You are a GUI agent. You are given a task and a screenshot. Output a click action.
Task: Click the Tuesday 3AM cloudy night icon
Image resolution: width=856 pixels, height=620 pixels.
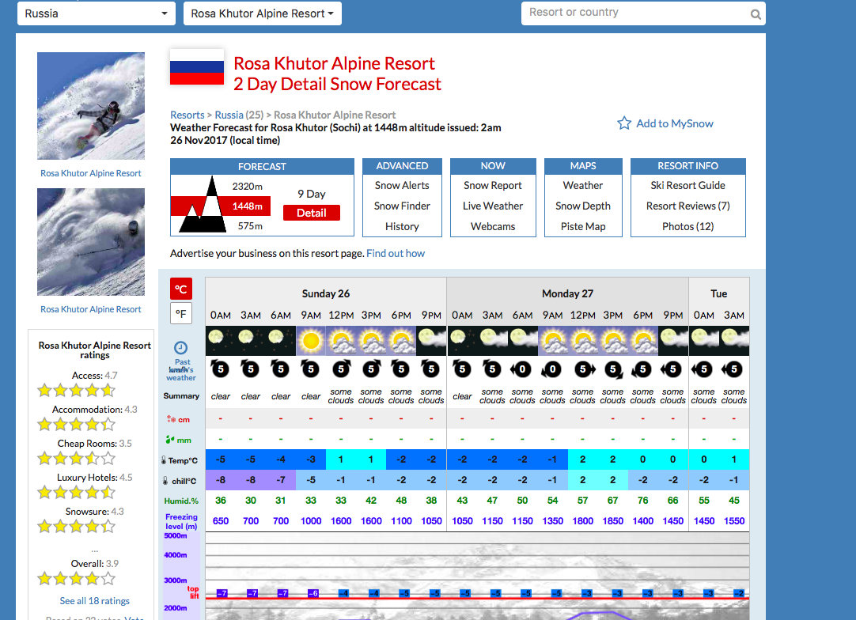(734, 341)
